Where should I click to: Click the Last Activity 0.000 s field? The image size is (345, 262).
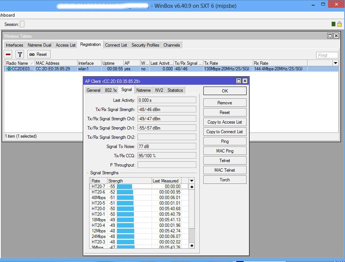(x=167, y=100)
